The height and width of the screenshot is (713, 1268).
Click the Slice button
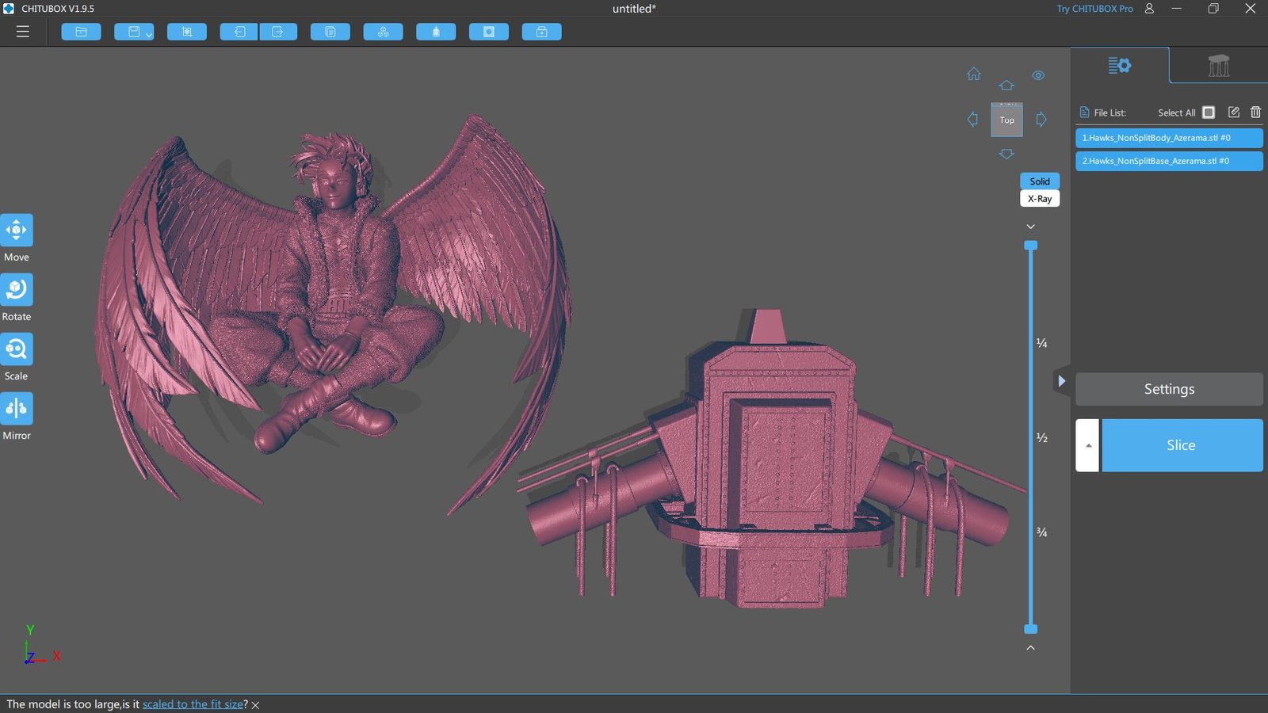(x=1182, y=445)
